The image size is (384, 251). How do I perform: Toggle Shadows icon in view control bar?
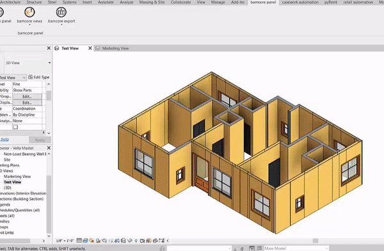[x=98, y=241]
